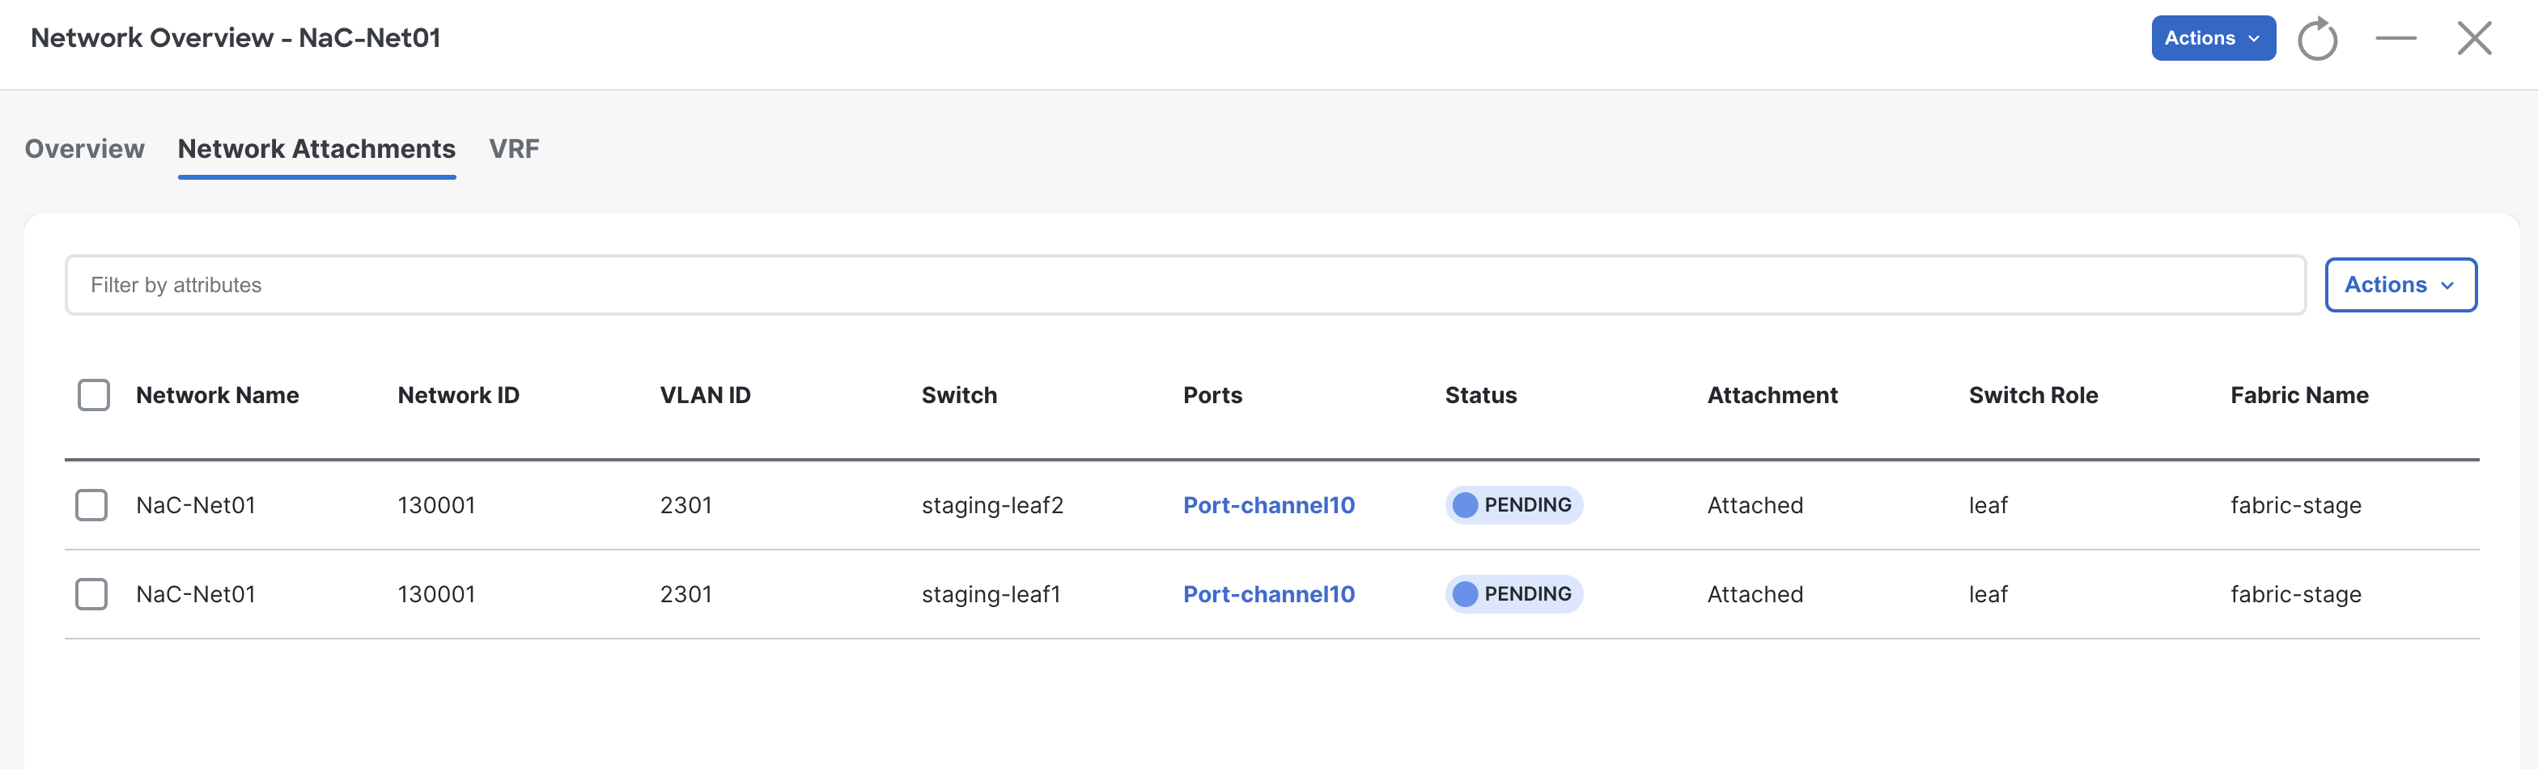Open the table Actions dropdown
Viewport: 2538px width, 769px height.
pyautogui.click(x=2400, y=285)
